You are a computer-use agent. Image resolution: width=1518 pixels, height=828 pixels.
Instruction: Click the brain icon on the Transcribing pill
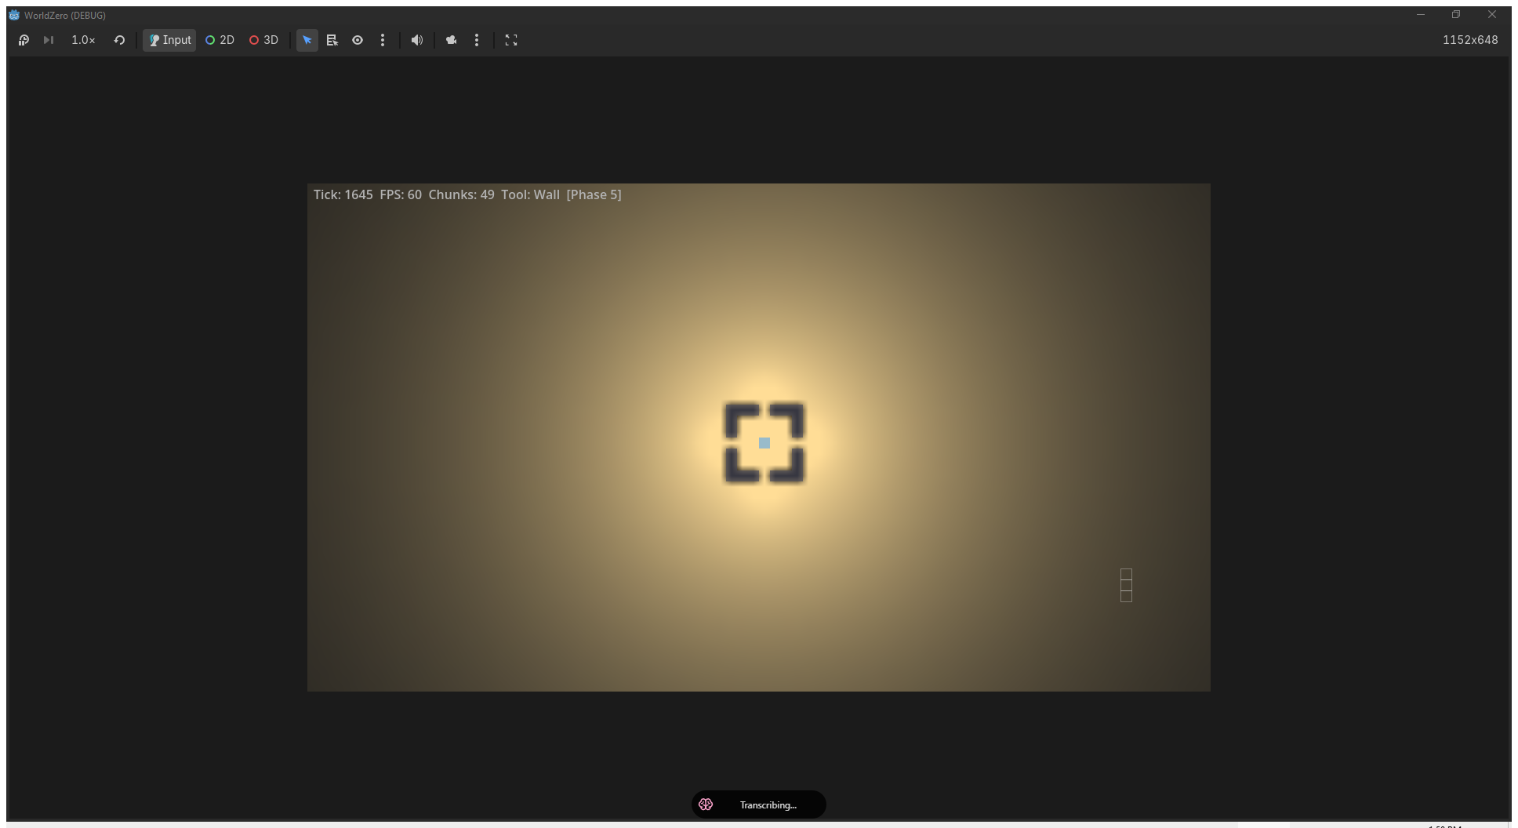[706, 804]
